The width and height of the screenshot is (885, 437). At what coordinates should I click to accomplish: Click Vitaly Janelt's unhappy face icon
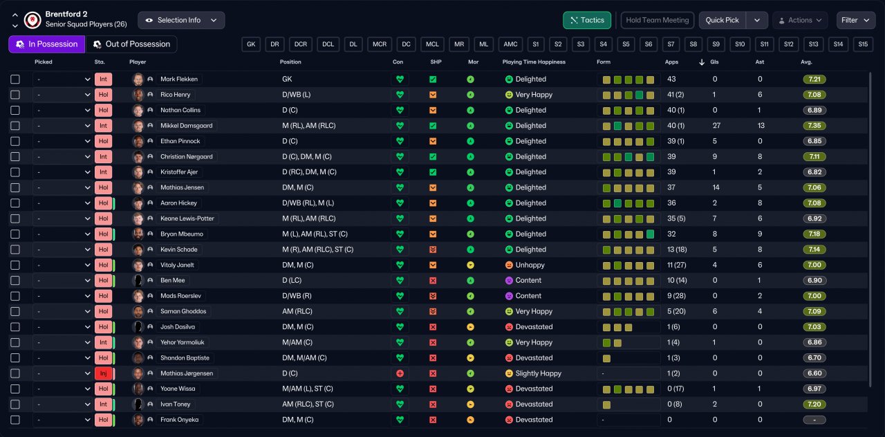509,265
